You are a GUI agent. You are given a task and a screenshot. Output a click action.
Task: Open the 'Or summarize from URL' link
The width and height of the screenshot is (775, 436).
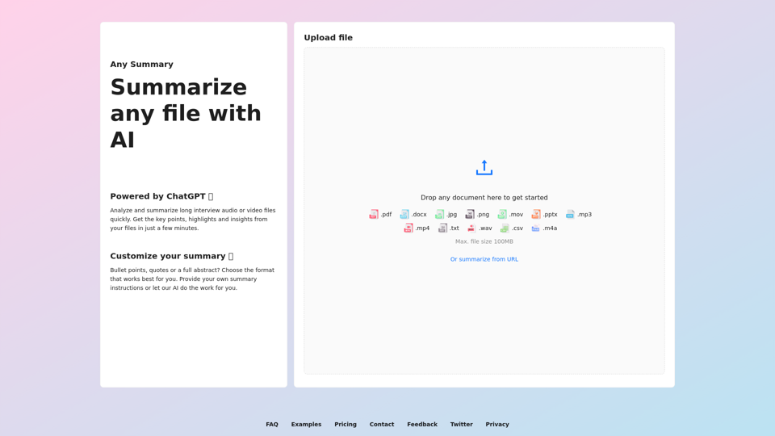click(x=484, y=259)
